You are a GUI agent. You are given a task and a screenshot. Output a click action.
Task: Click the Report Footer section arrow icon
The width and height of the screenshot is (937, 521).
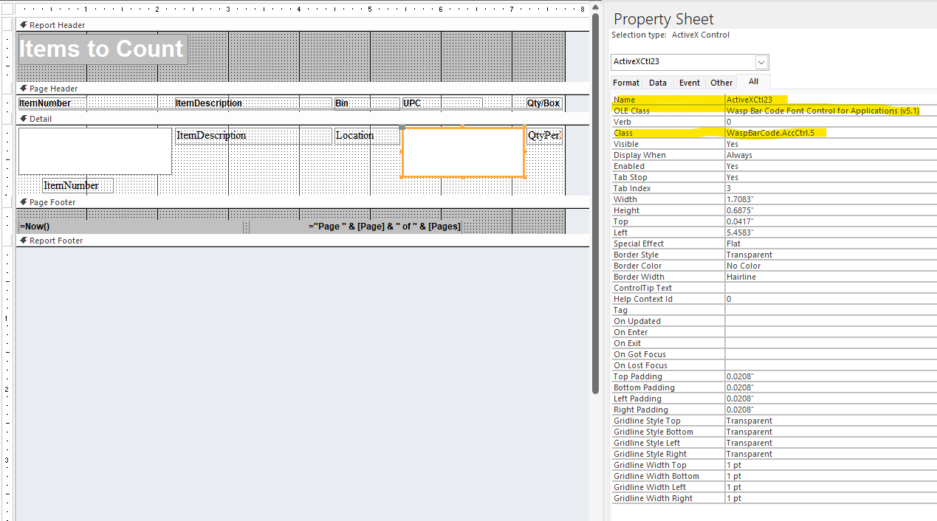tap(24, 240)
